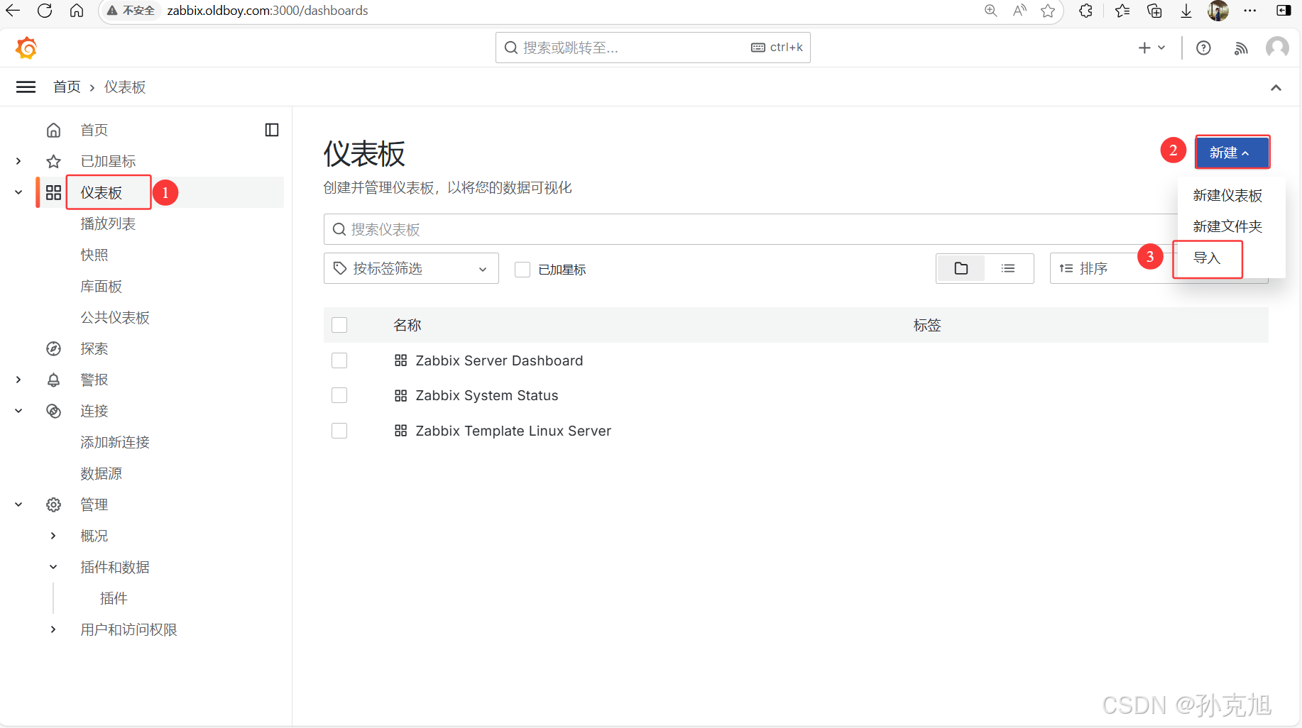Collapse the 插件和数据 subsection
This screenshot has width=1302, height=728.
[53, 567]
